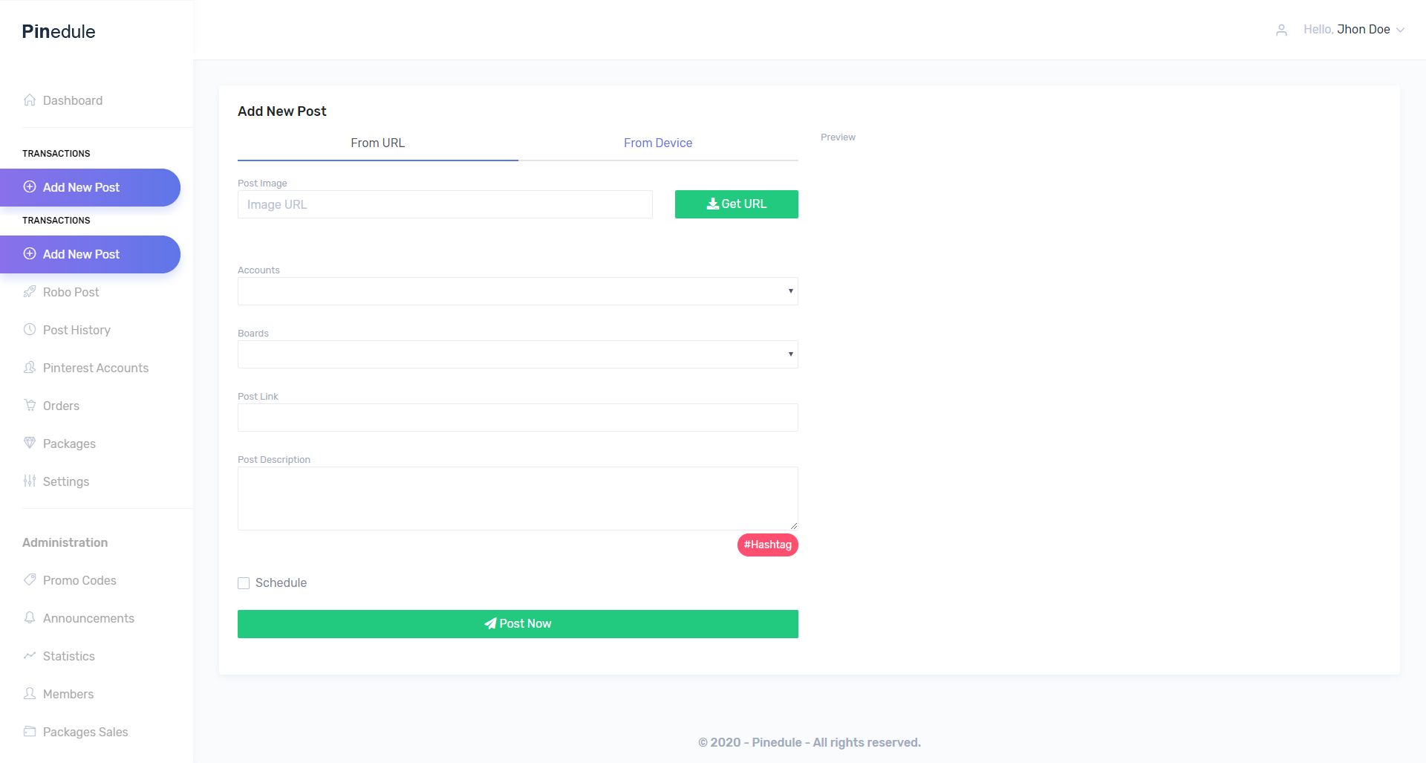This screenshot has height=763, width=1426.
Task: Toggle the Schedule checkbox
Action: pyautogui.click(x=244, y=583)
